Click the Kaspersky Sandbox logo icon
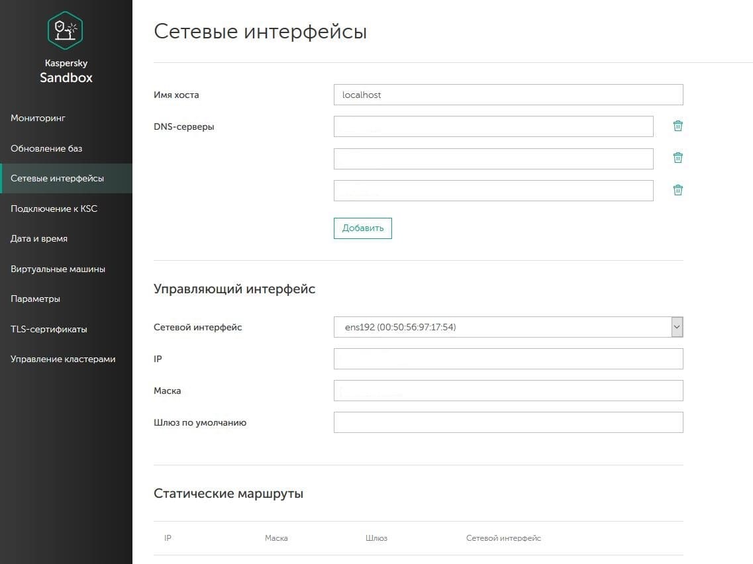Image resolution: width=753 pixels, height=564 pixels. coord(66,30)
